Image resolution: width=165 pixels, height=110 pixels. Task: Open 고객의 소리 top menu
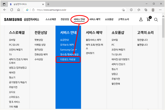[123, 19]
